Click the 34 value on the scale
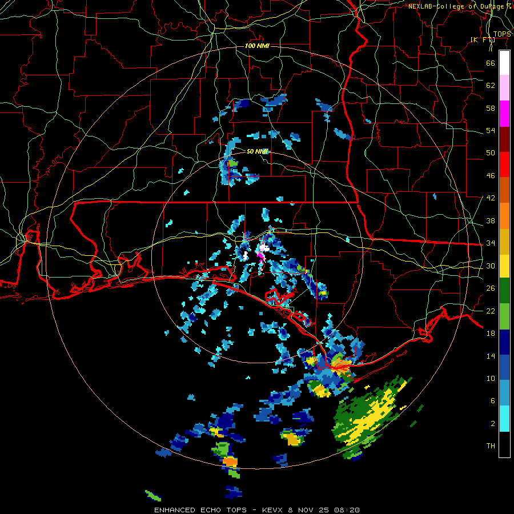The height and width of the screenshot is (514, 514). [491, 243]
